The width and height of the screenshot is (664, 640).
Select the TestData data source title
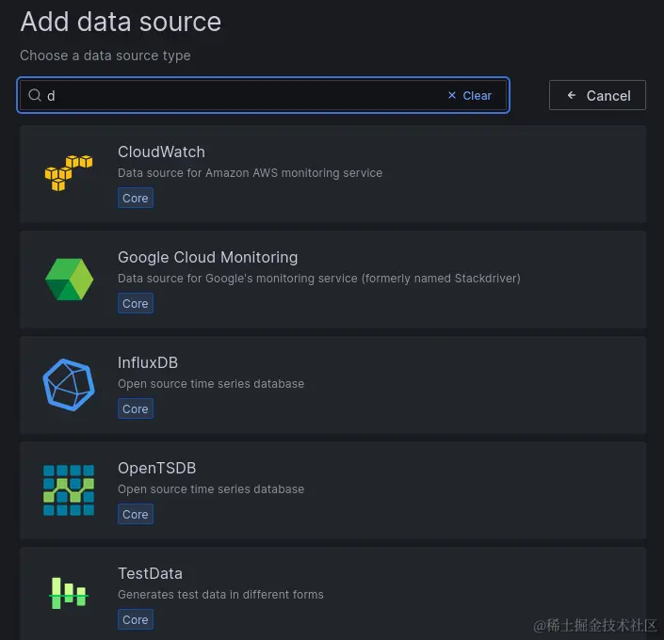pyautogui.click(x=150, y=573)
